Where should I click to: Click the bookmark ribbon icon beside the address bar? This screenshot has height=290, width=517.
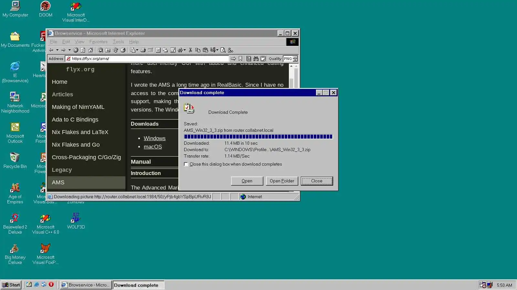point(240,59)
